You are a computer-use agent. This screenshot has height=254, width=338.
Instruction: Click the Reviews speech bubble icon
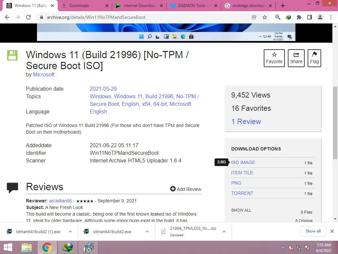[13, 188]
